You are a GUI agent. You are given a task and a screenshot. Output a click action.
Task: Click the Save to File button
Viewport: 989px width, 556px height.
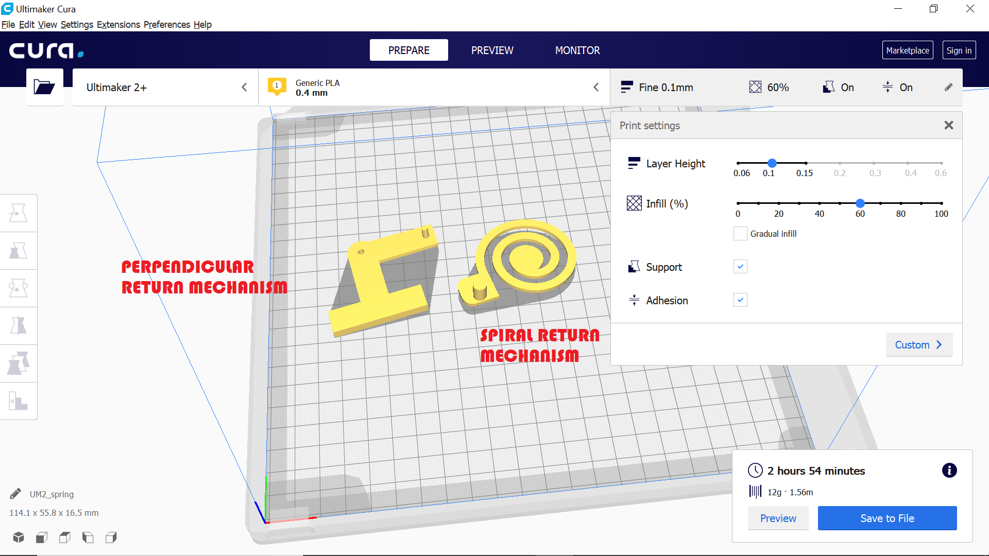coord(887,518)
